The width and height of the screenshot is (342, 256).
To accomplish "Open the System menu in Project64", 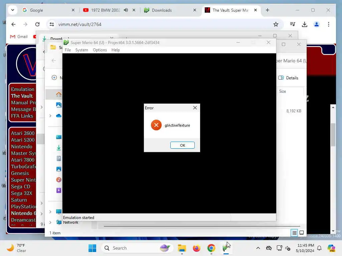I will pos(81,50).
